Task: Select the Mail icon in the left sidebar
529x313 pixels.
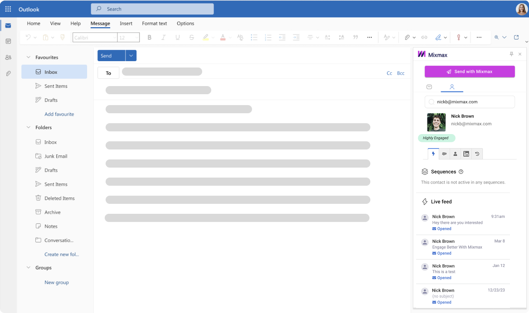Action: [x=8, y=25]
